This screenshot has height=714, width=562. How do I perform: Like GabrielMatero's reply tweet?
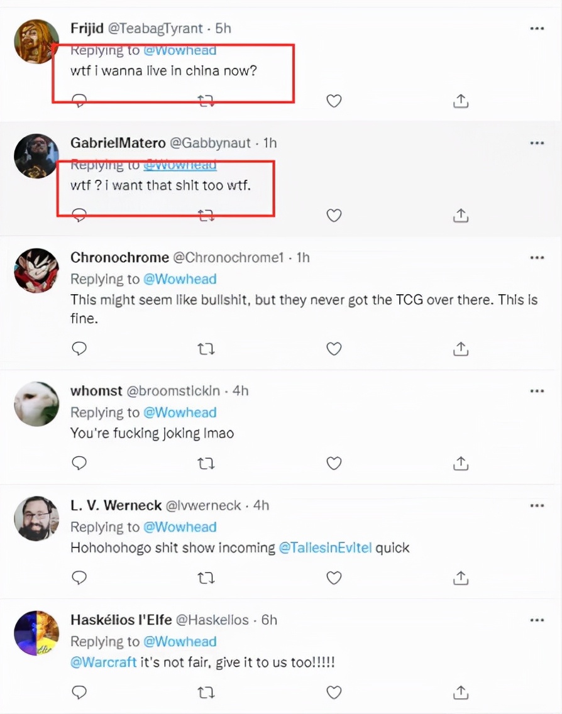point(334,216)
